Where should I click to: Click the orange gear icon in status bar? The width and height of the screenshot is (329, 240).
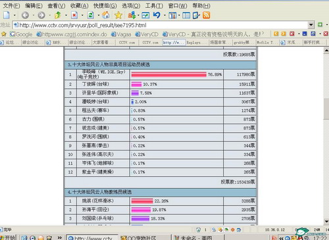(232, 229)
